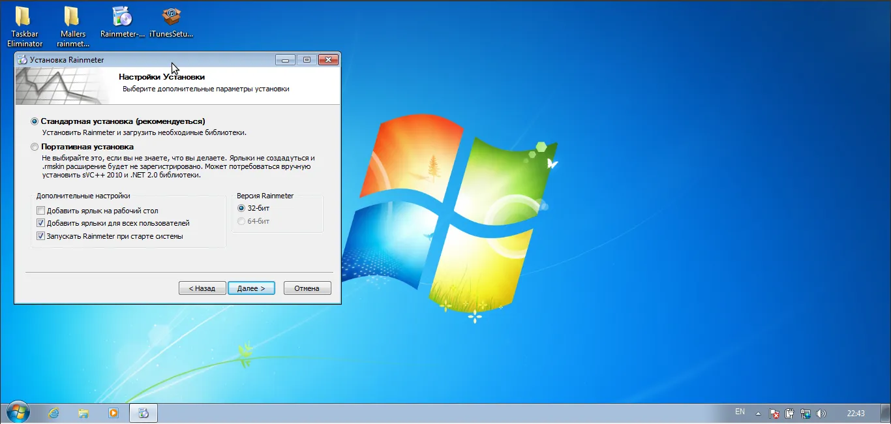891x424 pixels.
Task: Select Стандартная установка radio option
Action: (x=35, y=121)
